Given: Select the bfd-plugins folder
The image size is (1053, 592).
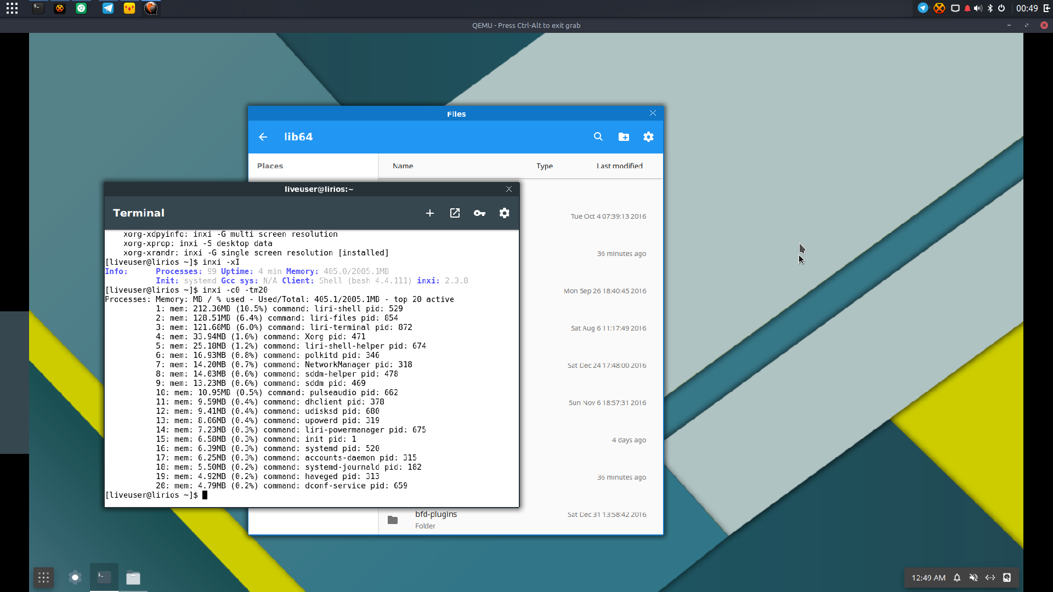Looking at the screenshot, I should coord(520,519).
